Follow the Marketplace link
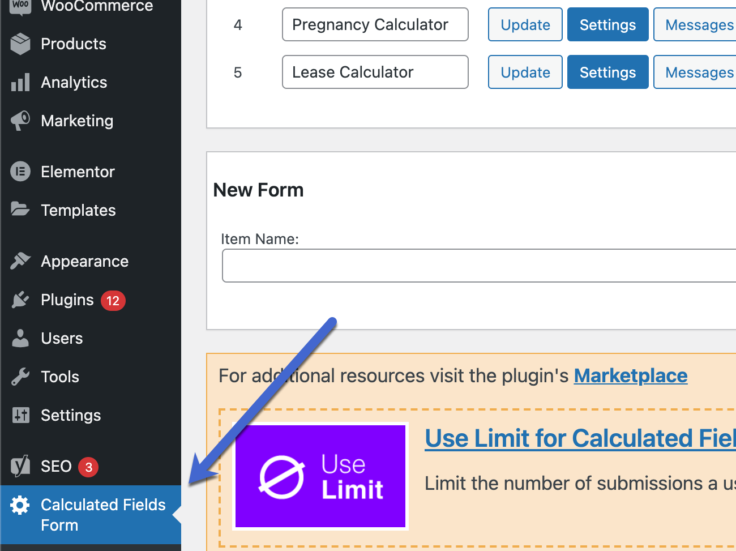Image resolution: width=736 pixels, height=551 pixels. (x=630, y=375)
